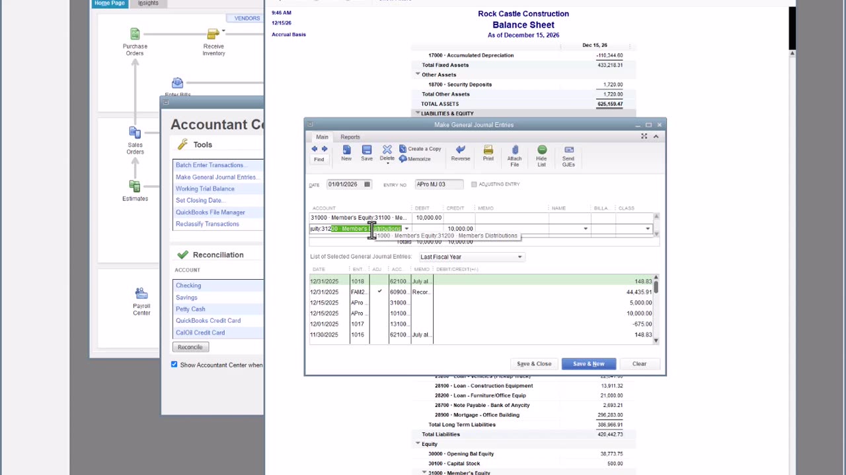This screenshot has width=846, height=475.
Task: Open the date calendar picker
Action: [367, 185]
